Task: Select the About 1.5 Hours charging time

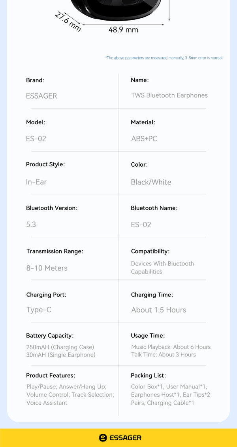Action: pyautogui.click(x=158, y=310)
